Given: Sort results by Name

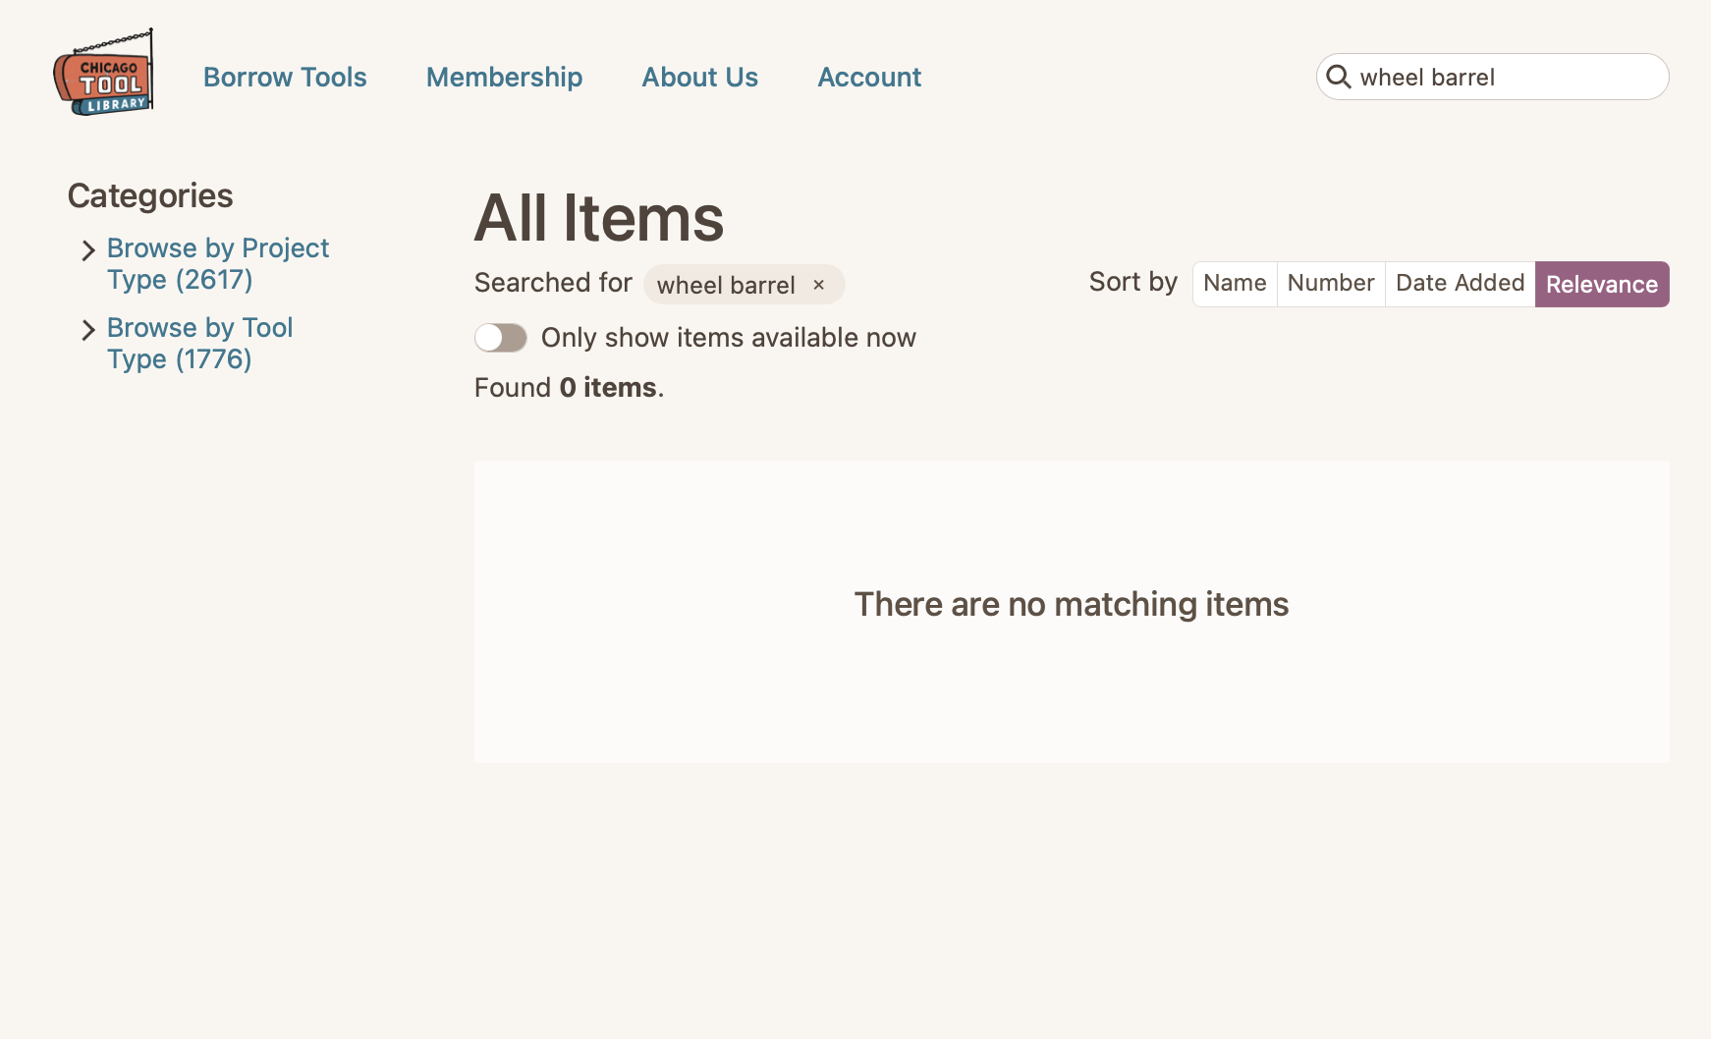Looking at the screenshot, I should point(1235,284).
